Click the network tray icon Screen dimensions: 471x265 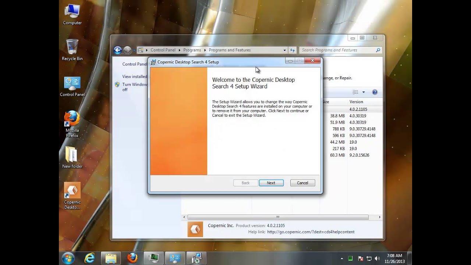coord(369,258)
